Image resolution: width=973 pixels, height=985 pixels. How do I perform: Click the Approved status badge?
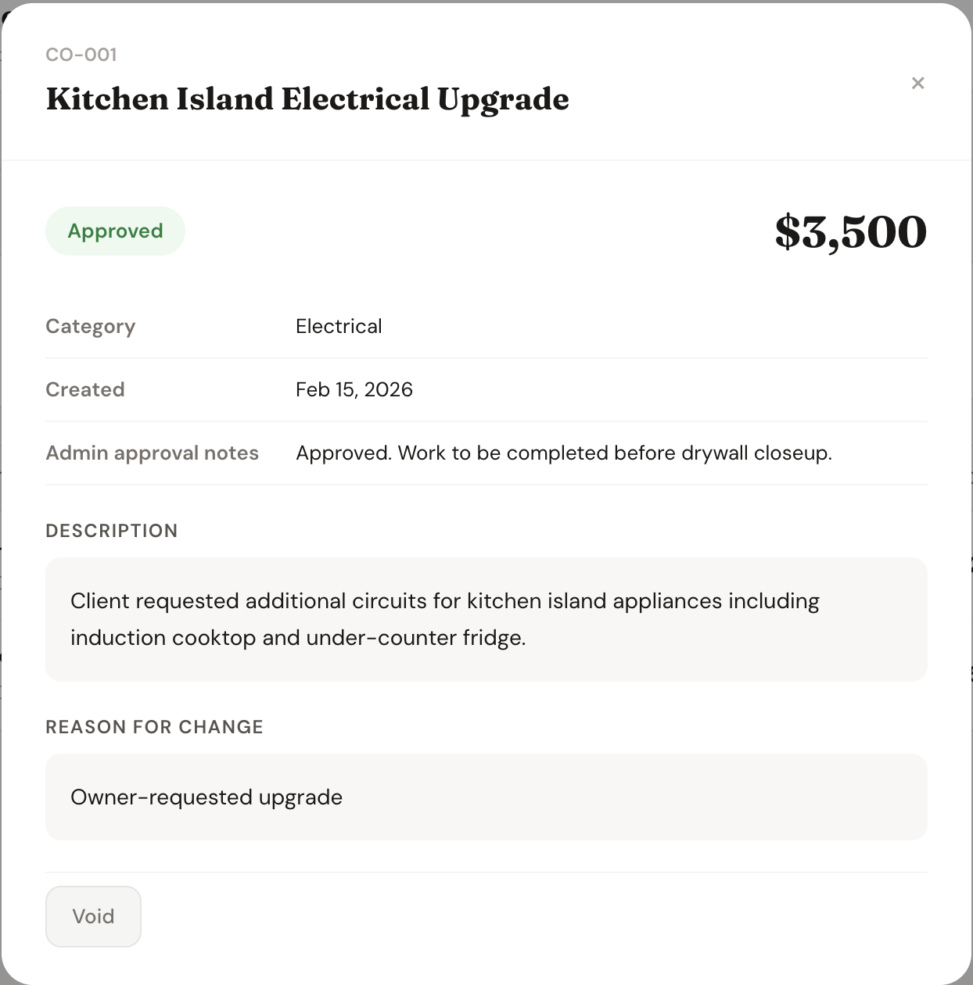[115, 231]
